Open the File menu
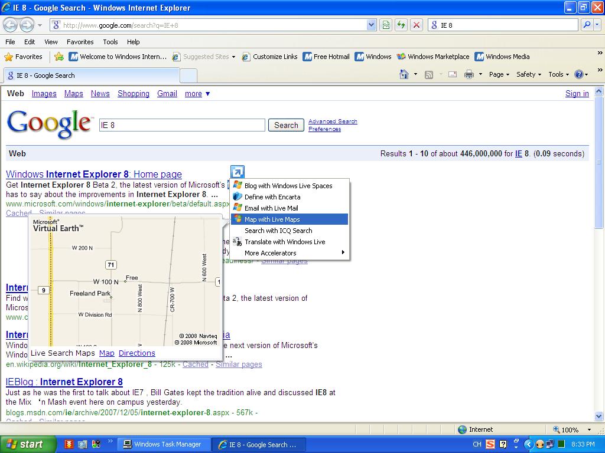The image size is (605, 453). [11, 42]
